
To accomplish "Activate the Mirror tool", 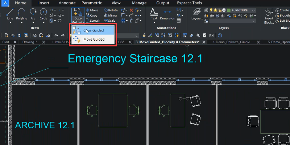I will coord(111,16).
